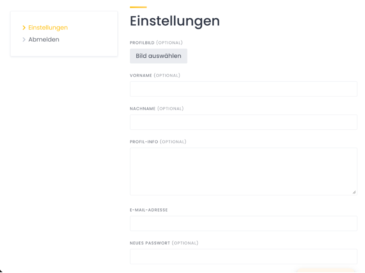
Task: Click the NEUES PASSWORT field label
Action: [150, 243]
